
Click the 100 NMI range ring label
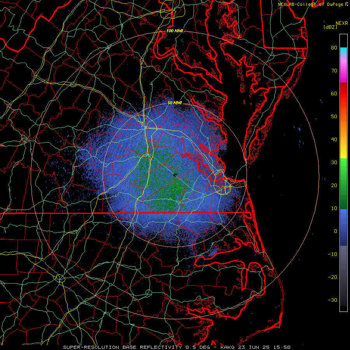175,31
